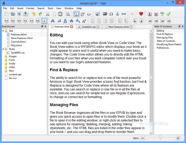Apply Heading 6 style h6
The height and width of the screenshot is (143, 186).
38,21
